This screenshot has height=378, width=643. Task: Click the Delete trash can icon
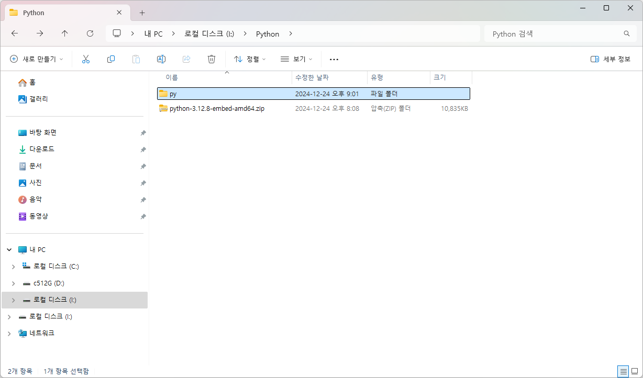point(212,59)
